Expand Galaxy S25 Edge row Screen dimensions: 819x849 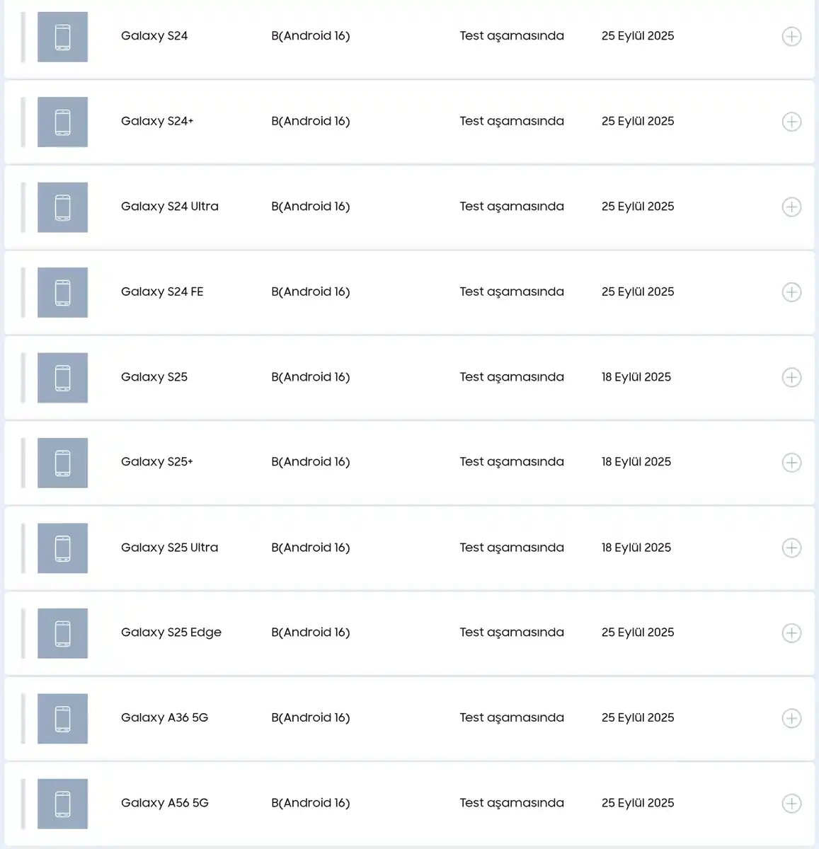click(791, 633)
